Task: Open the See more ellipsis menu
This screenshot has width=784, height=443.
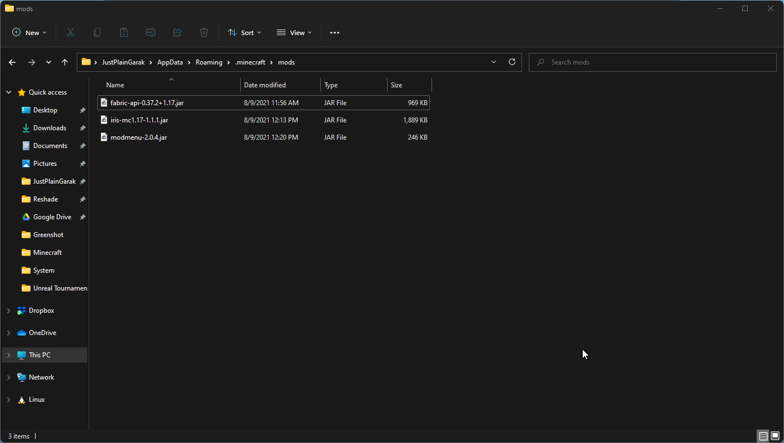Action: pos(335,33)
